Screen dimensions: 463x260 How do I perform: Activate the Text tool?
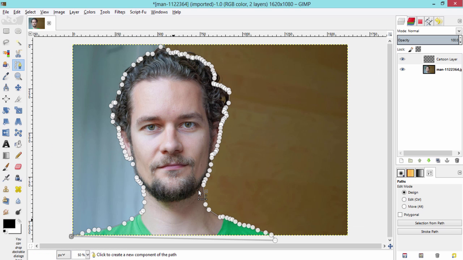[x=6, y=144]
